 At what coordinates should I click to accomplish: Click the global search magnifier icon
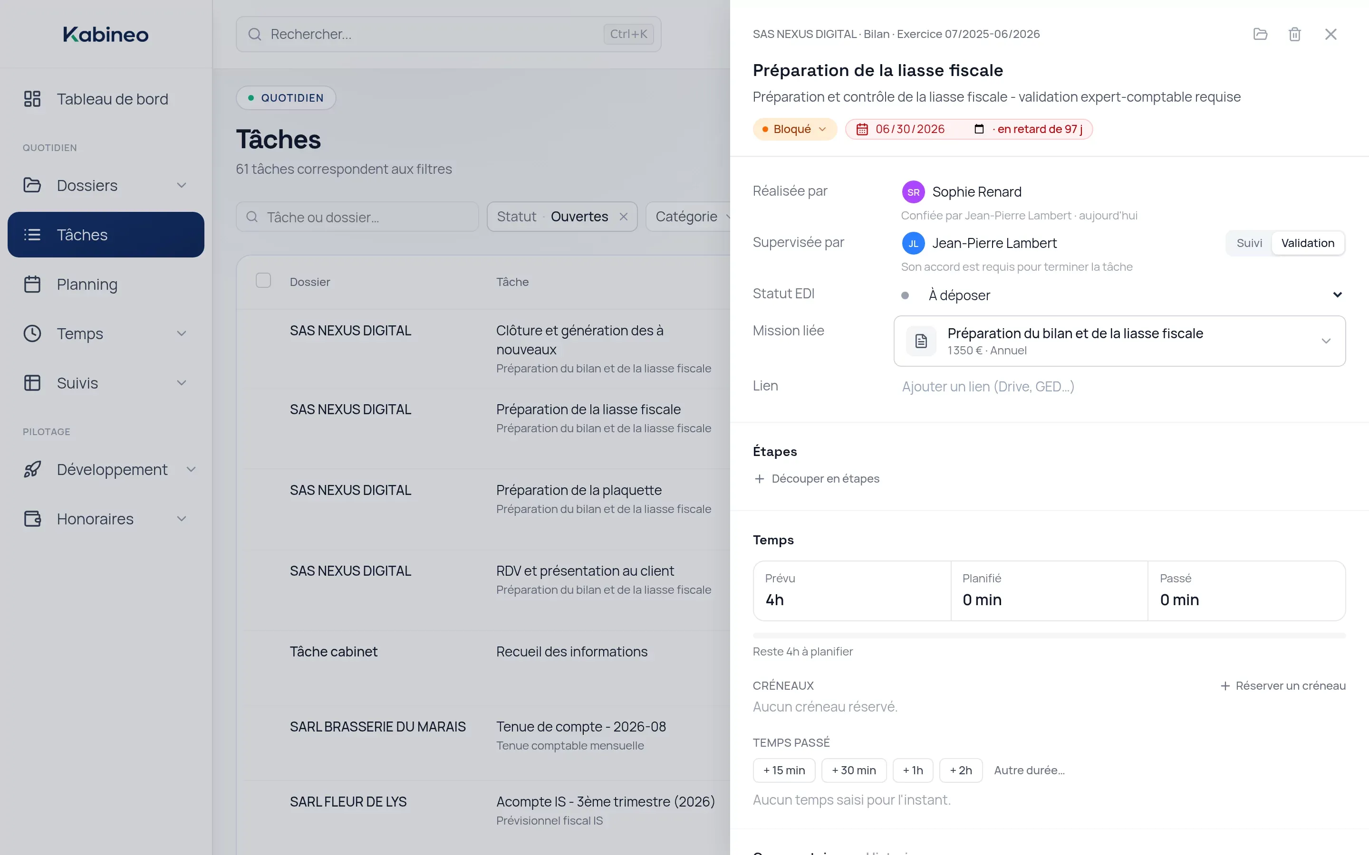tap(255, 35)
